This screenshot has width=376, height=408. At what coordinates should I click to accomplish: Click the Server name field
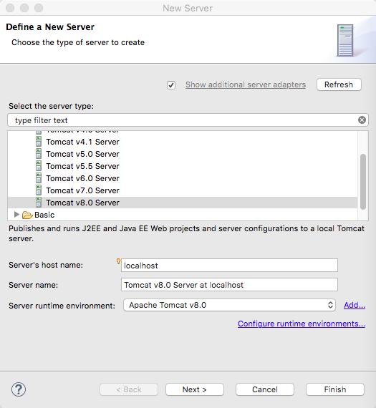[229, 285]
